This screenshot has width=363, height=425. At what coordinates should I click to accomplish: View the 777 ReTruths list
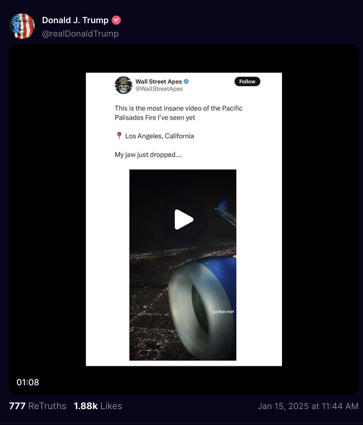coord(38,406)
